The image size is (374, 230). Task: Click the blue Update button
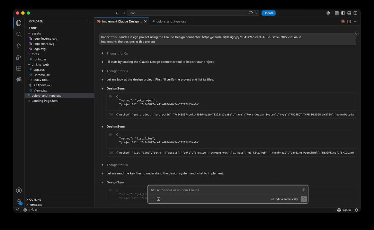point(268,13)
